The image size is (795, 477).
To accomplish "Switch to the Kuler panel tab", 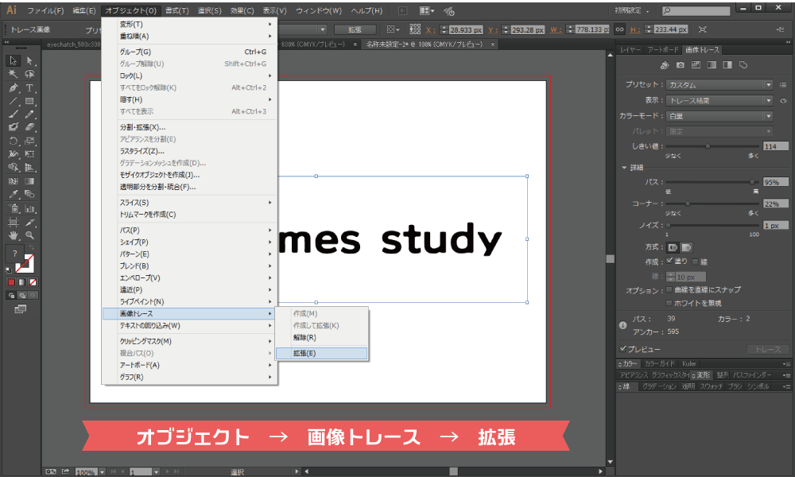I will [x=688, y=363].
